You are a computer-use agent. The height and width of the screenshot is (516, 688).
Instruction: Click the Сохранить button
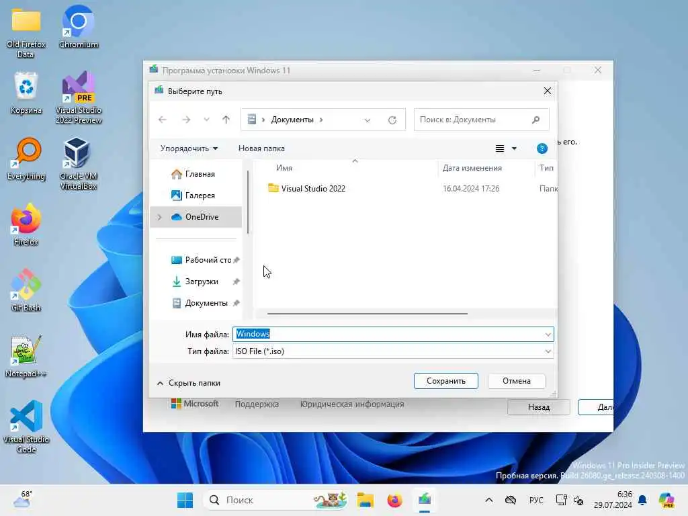click(x=446, y=381)
